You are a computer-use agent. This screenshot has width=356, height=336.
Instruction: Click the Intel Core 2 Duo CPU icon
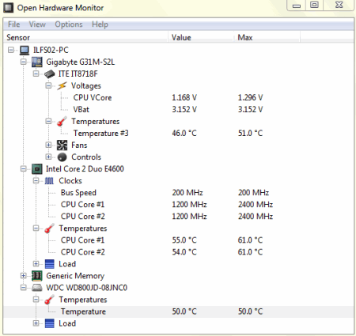point(37,169)
